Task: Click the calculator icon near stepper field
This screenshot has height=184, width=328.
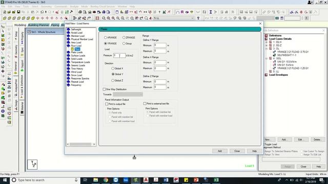Action: 282,18
